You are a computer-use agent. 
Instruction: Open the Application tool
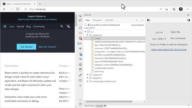pos(80,70)
